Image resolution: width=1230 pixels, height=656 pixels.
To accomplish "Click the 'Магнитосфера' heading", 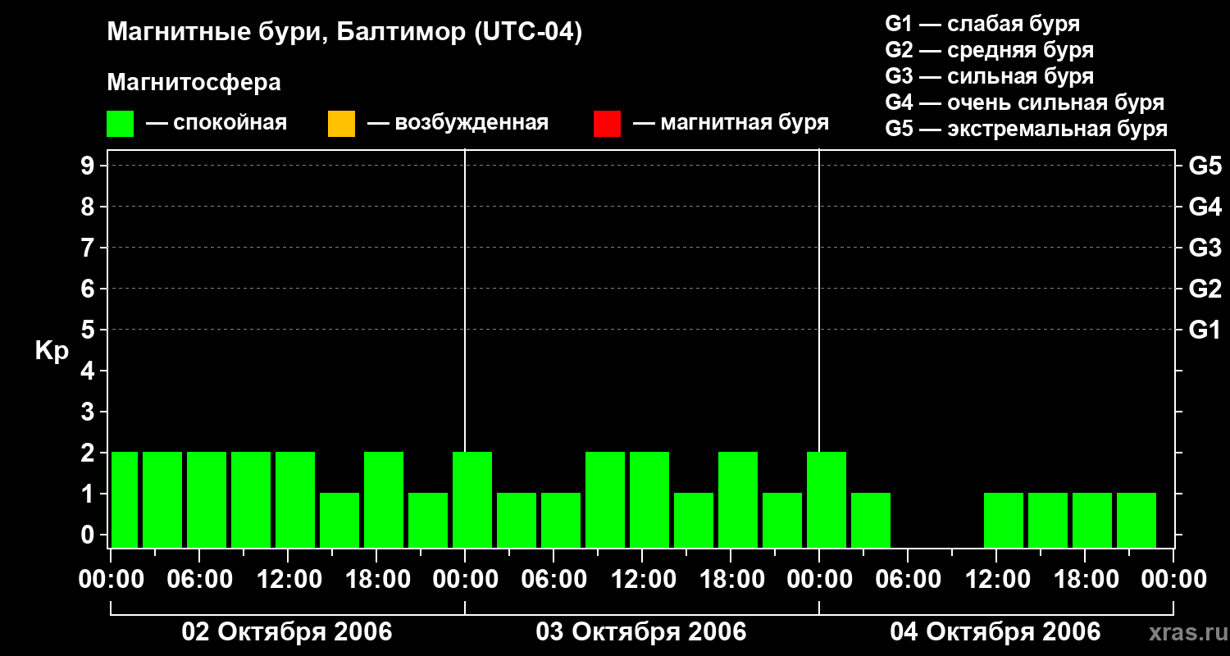I will [x=194, y=83].
